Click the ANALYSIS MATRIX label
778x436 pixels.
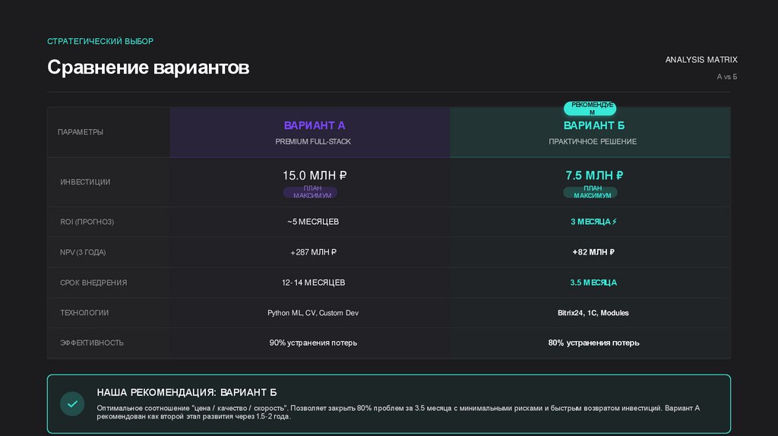tap(701, 59)
